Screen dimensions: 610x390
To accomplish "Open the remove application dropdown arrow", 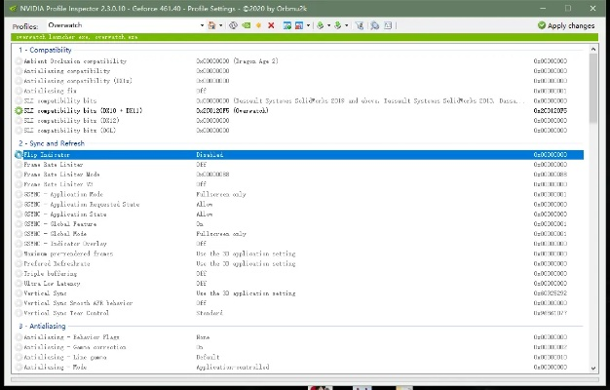I will [308, 25].
